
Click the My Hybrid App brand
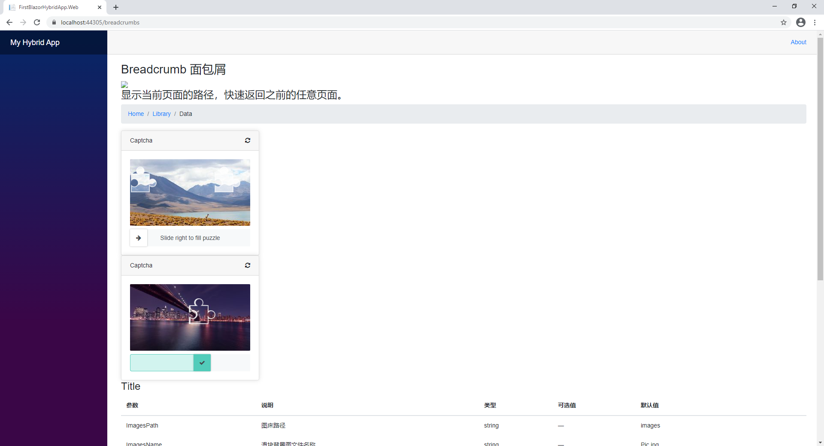click(x=35, y=42)
